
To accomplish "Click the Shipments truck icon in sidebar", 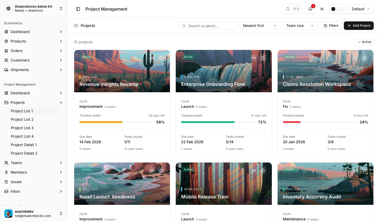I will coord(6,70).
